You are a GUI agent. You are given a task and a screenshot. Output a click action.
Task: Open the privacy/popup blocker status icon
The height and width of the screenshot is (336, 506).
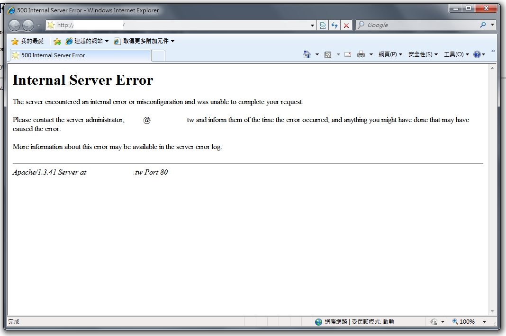434,322
